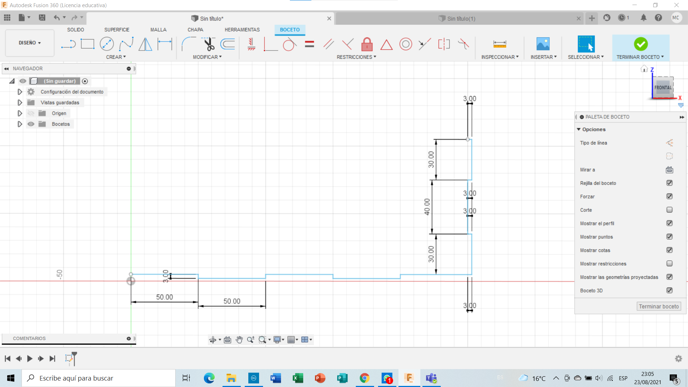Click the Insert image icon
Image resolution: width=688 pixels, height=387 pixels.
tap(543, 44)
